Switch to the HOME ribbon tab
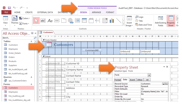182x104 pixels. click(x=17, y=12)
